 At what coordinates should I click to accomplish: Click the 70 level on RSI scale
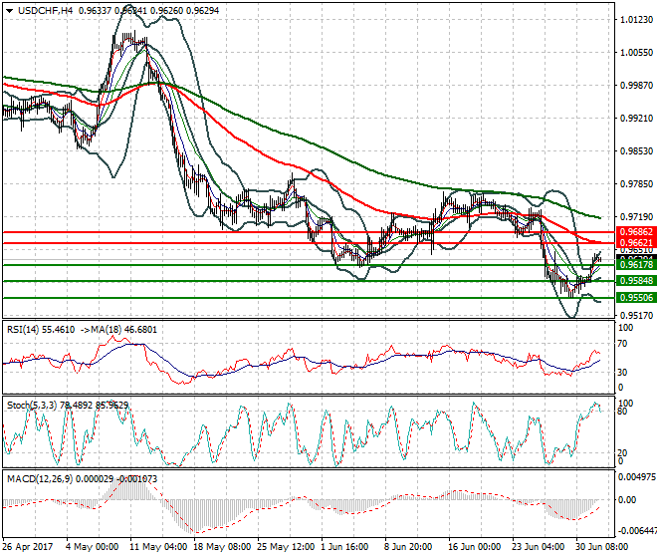point(622,344)
